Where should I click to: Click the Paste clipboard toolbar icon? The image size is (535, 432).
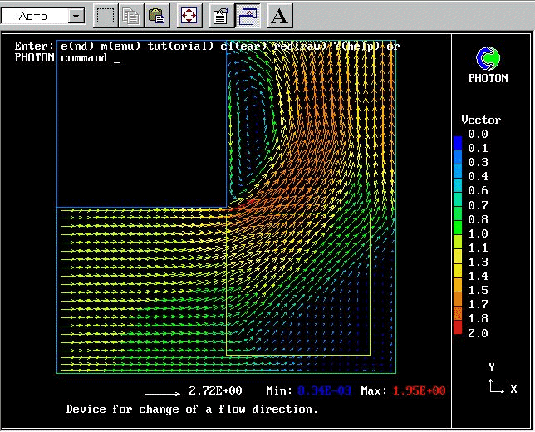(x=157, y=16)
